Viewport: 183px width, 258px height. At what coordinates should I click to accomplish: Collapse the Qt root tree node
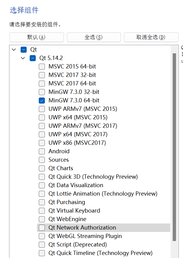pyautogui.click(x=14, y=50)
